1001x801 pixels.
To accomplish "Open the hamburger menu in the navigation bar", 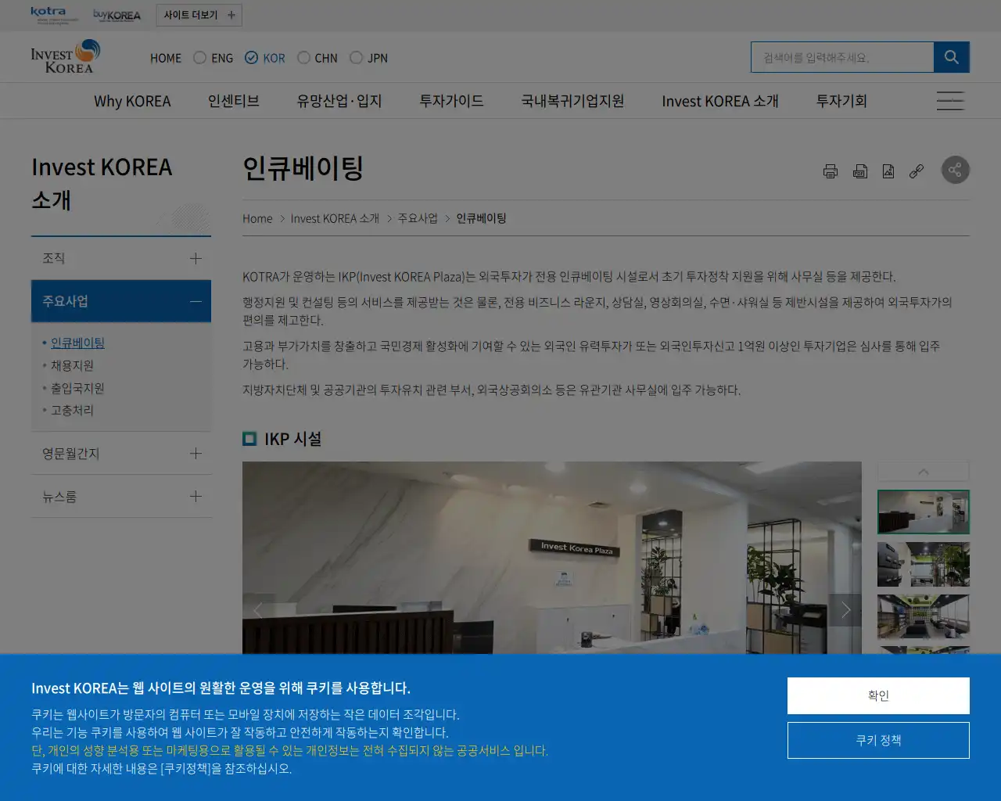I will [950, 100].
